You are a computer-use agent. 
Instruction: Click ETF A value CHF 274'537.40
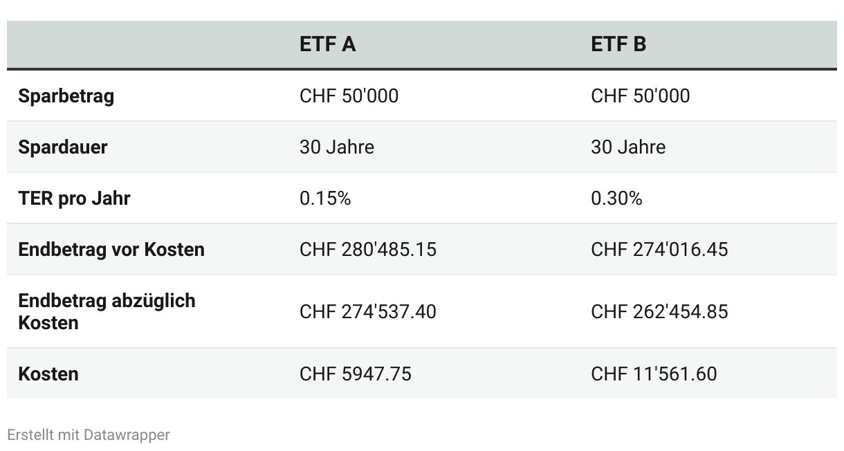[x=368, y=312]
